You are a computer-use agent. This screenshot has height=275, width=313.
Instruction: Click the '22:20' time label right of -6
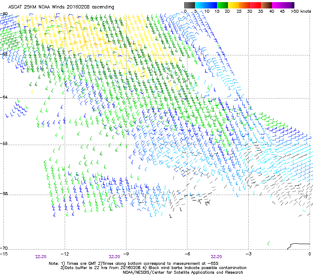point(217,257)
